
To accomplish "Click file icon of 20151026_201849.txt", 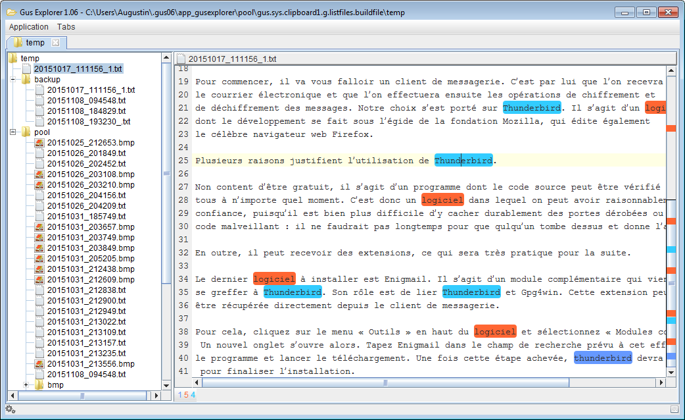I will 39,153.
